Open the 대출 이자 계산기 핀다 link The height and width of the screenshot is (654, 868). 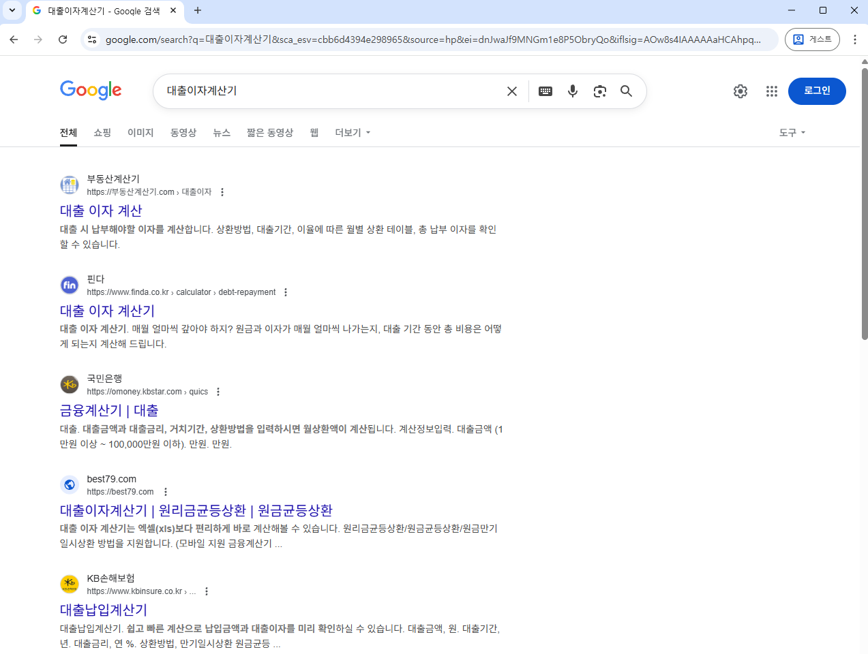pyautogui.click(x=107, y=311)
